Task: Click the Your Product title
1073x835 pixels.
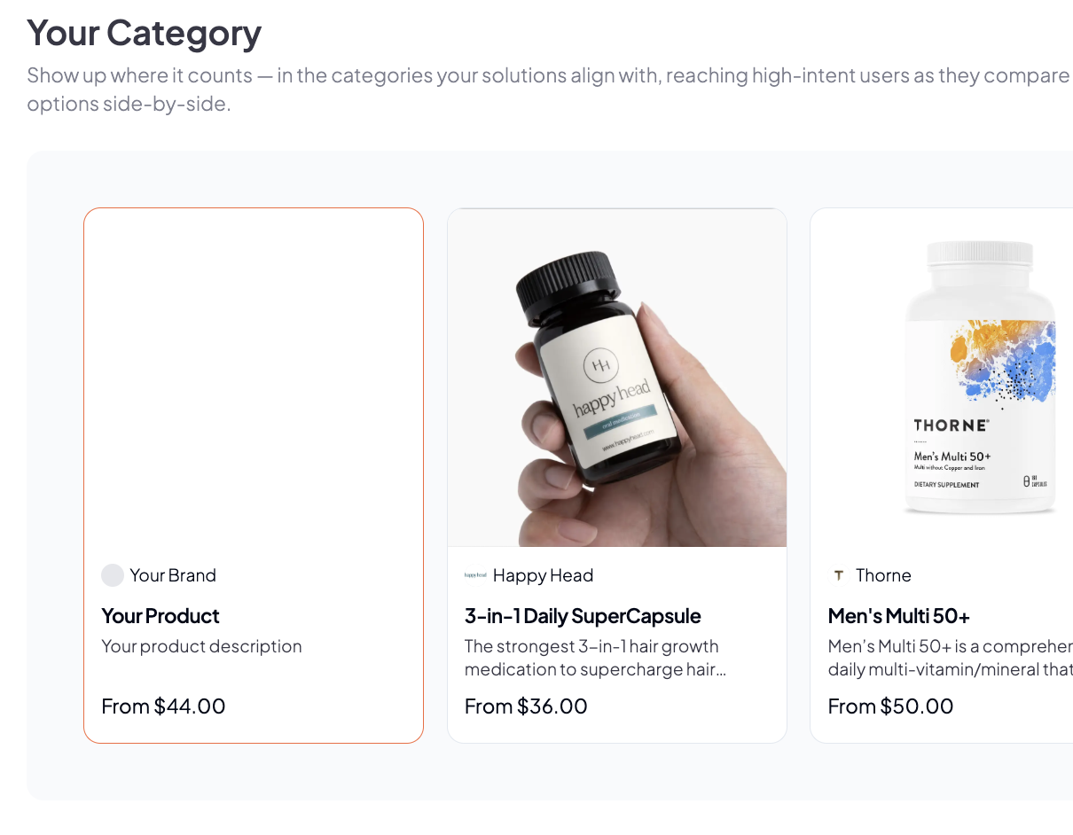Action: click(x=161, y=616)
